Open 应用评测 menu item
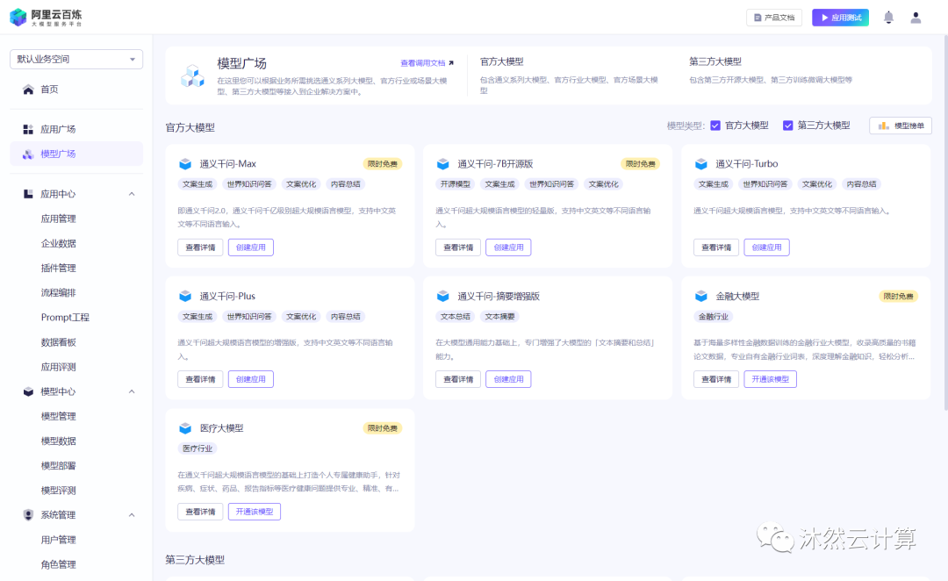 [x=58, y=367]
